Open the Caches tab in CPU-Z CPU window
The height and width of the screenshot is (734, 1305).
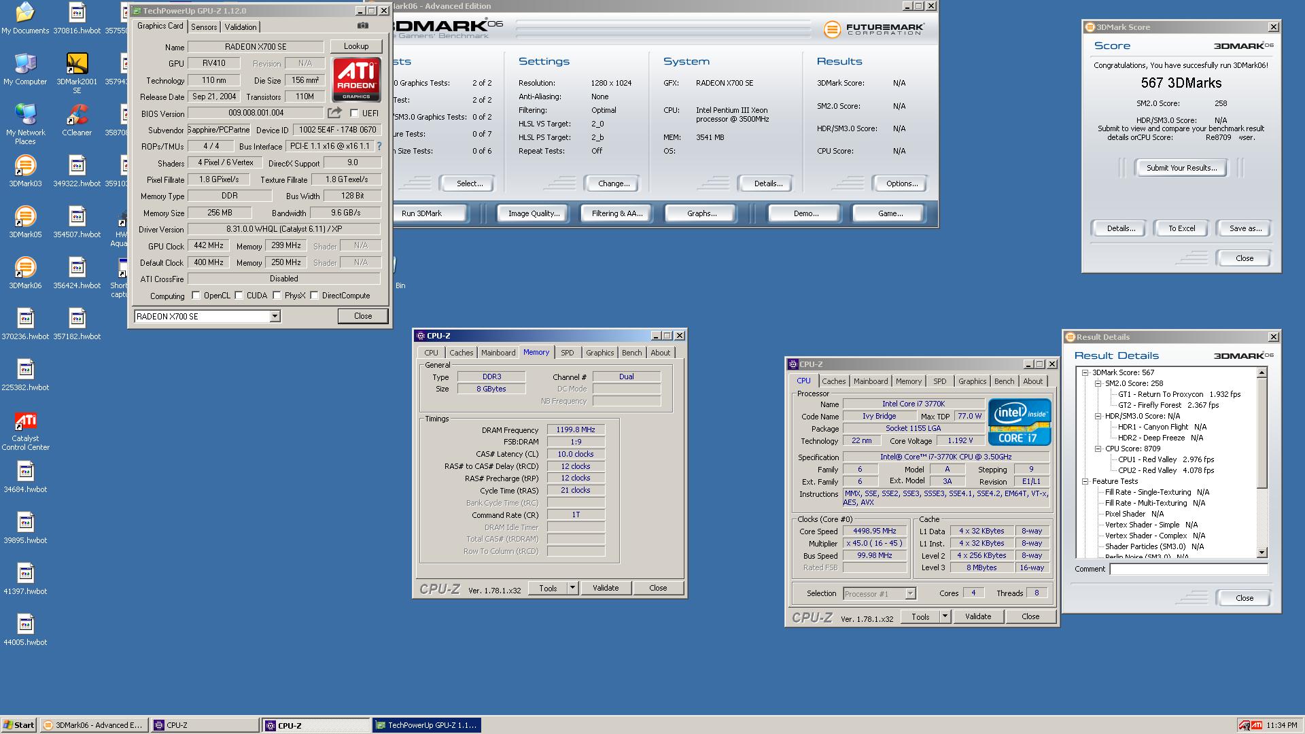834,381
